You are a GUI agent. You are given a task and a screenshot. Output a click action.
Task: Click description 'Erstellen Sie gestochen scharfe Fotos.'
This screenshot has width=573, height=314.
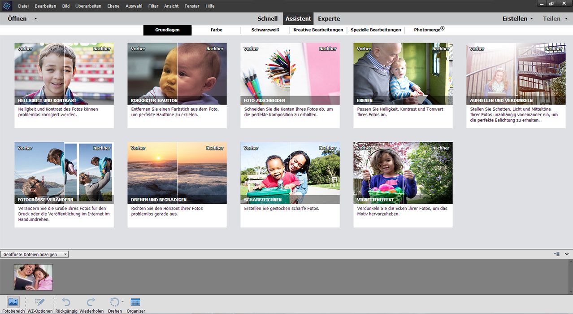[x=282, y=209]
